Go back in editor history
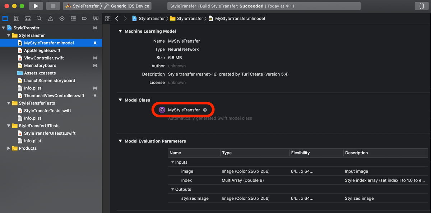431x213 pixels. (x=117, y=18)
